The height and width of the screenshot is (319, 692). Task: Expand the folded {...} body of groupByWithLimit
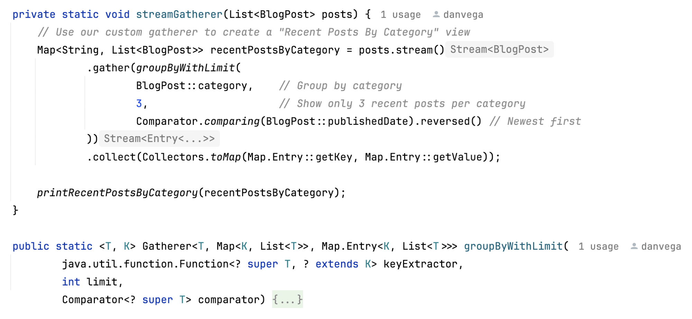[287, 299]
